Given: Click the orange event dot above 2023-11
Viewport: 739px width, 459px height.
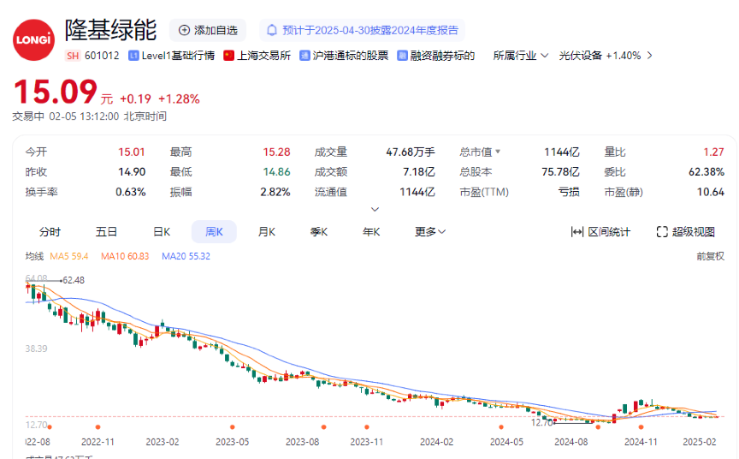Looking at the screenshot, I should click(x=367, y=427).
